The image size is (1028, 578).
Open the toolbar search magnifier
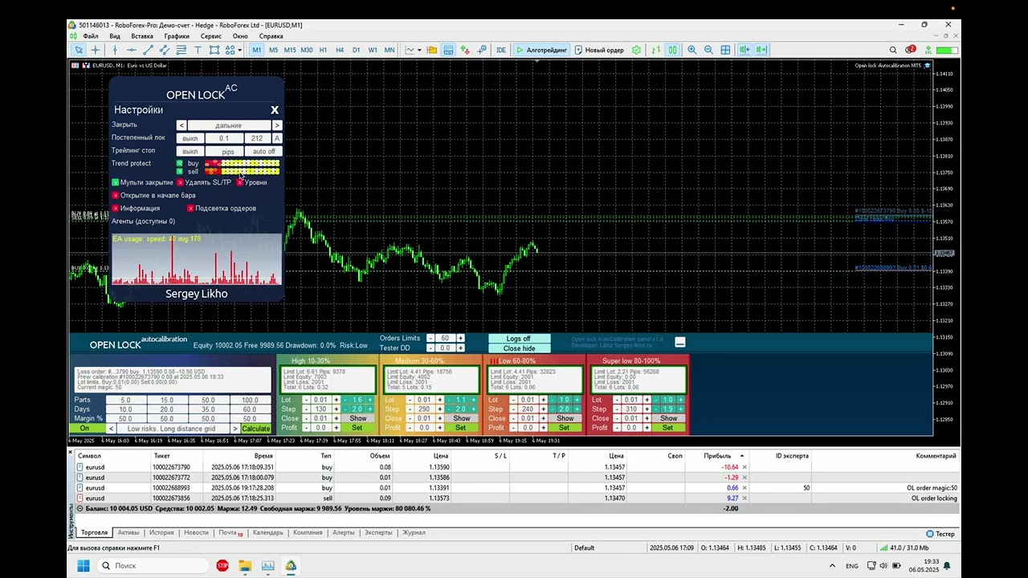(x=893, y=50)
